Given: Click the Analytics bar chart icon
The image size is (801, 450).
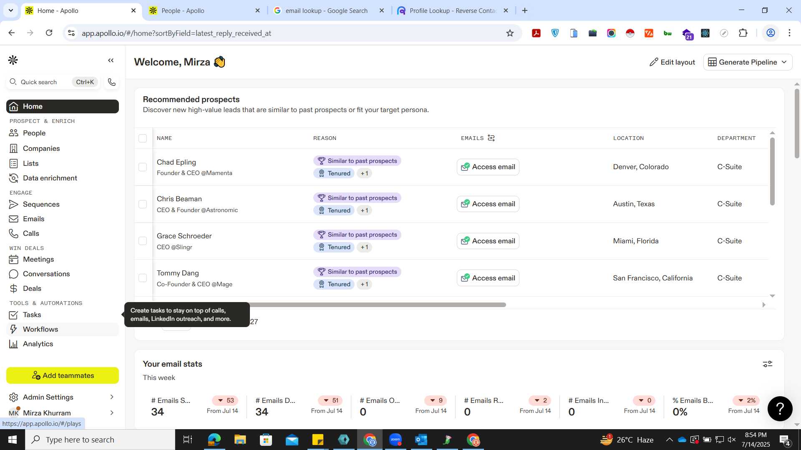Looking at the screenshot, I should pyautogui.click(x=14, y=344).
